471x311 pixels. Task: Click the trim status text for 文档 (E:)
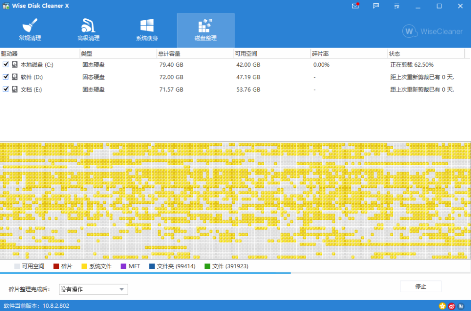click(x=422, y=89)
